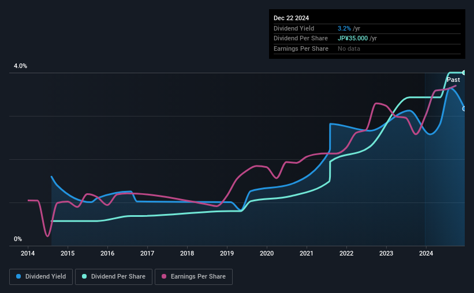
Task: Click the 2021 x-axis label
Action: pos(307,253)
